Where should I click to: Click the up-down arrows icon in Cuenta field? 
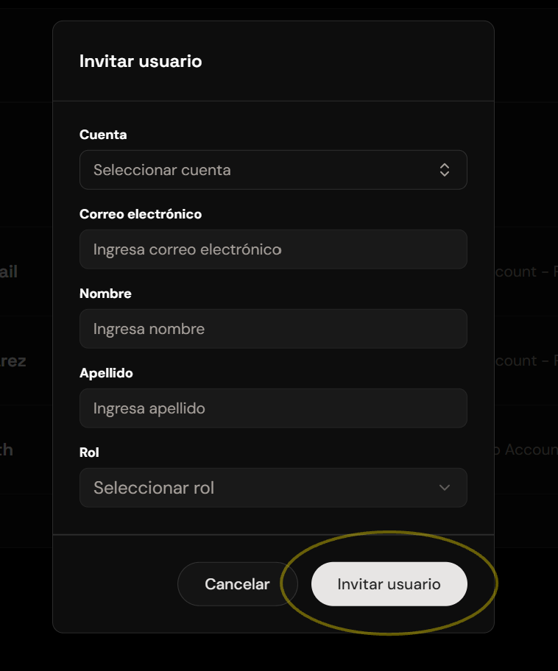445,170
